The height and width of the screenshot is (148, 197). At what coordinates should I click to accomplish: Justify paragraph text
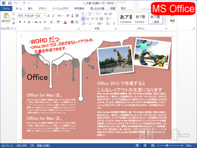(97, 18)
